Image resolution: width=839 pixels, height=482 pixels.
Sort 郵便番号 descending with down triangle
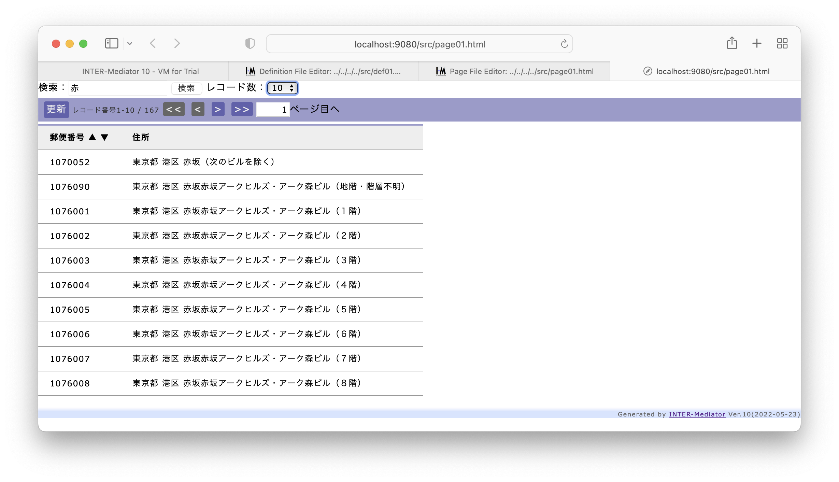pos(104,137)
